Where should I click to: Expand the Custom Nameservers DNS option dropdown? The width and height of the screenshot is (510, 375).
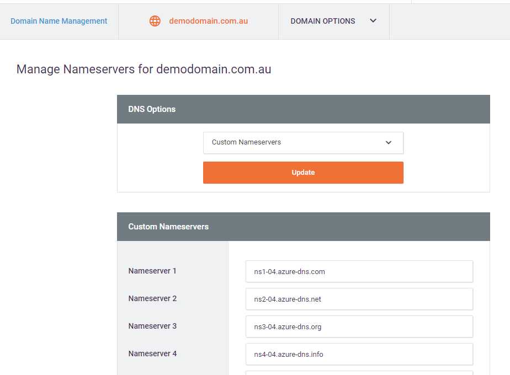[303, 142]
